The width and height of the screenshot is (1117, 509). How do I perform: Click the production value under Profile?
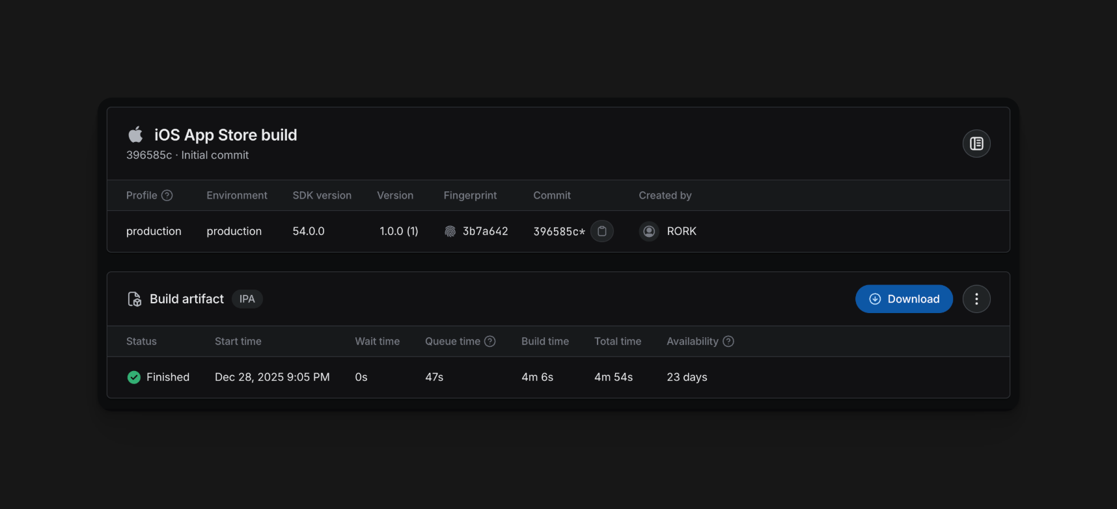154,231
